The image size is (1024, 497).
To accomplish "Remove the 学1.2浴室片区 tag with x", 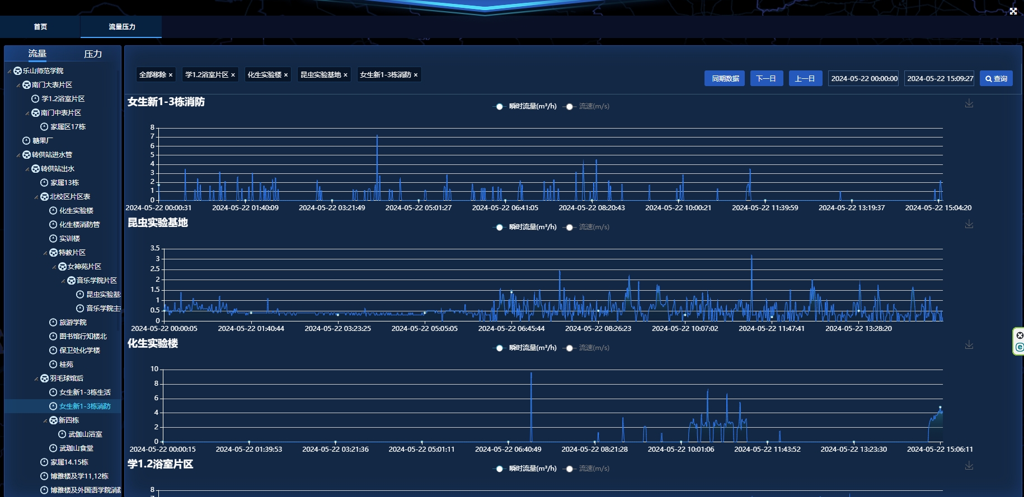I will click(x=233, y=75).
